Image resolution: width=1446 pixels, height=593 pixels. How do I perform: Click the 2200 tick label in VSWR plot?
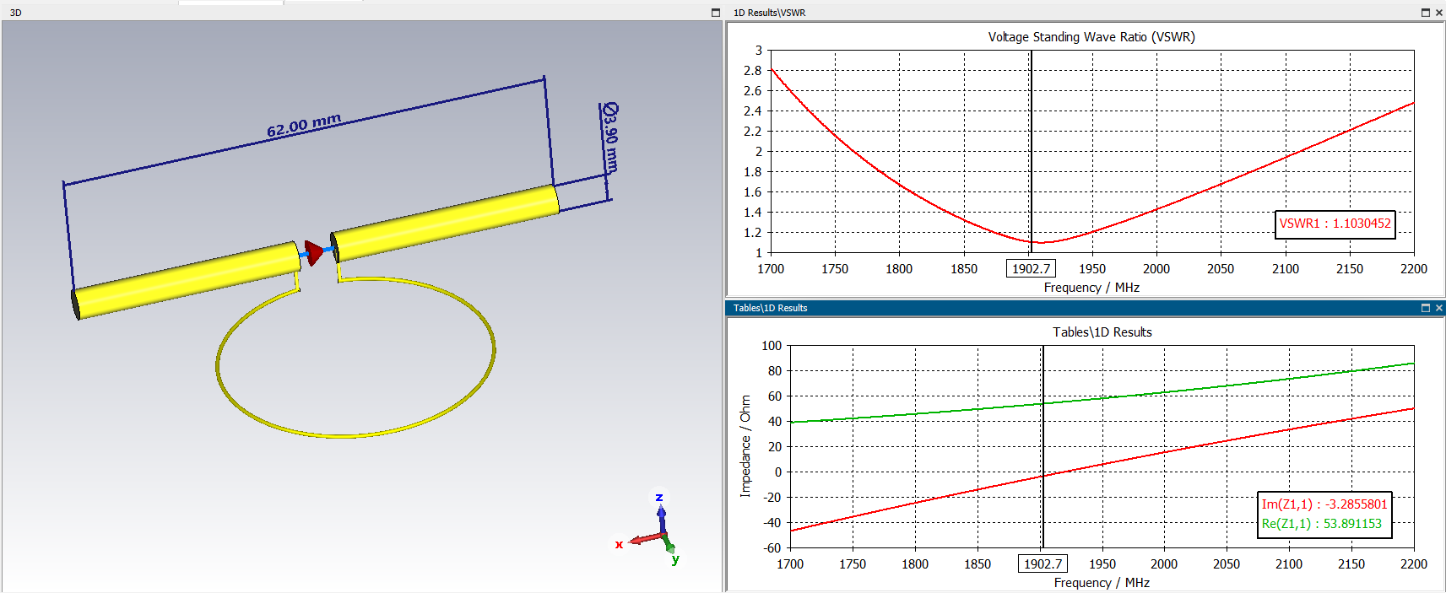(1414, 269)
